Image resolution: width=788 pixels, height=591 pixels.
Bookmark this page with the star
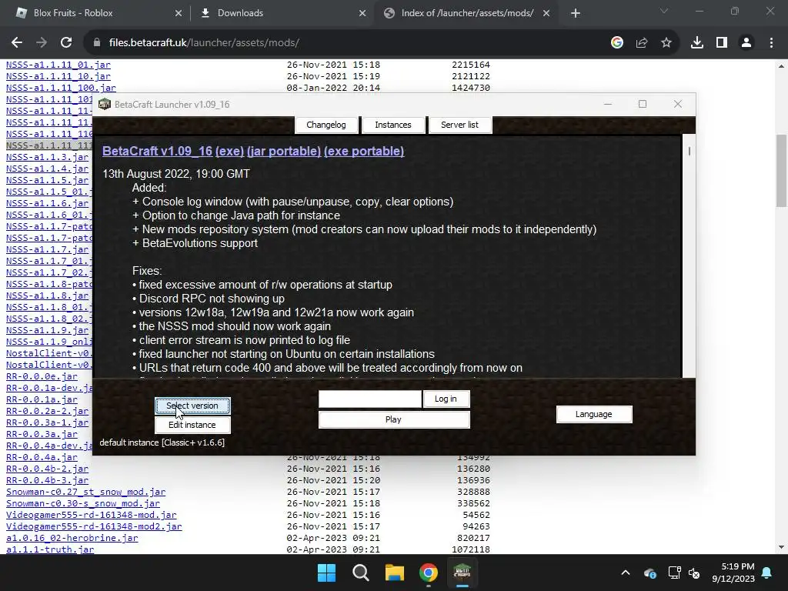point(666,43)
